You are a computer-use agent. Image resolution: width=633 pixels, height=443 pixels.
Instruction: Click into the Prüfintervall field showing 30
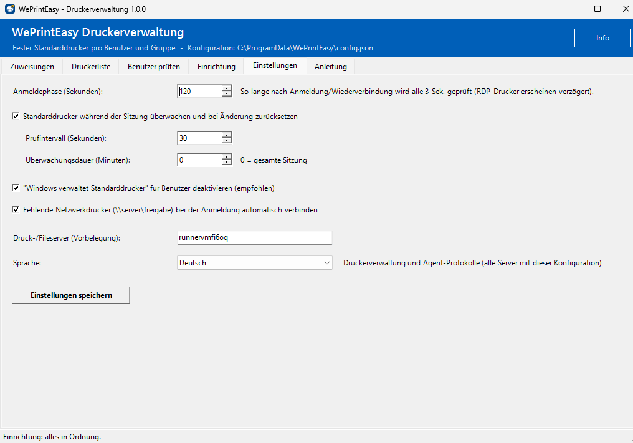click(200, 138)
